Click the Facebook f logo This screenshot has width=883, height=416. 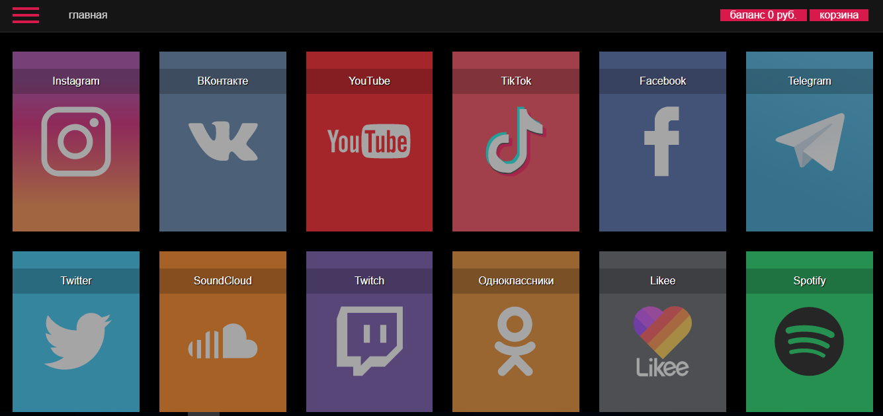coord(662,142)
